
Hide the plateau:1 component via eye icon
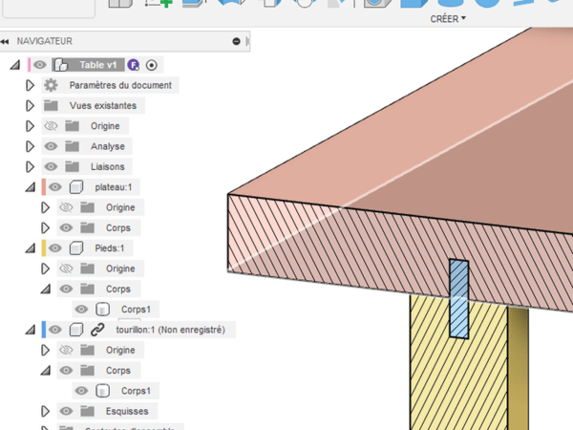tap(56, 187)
